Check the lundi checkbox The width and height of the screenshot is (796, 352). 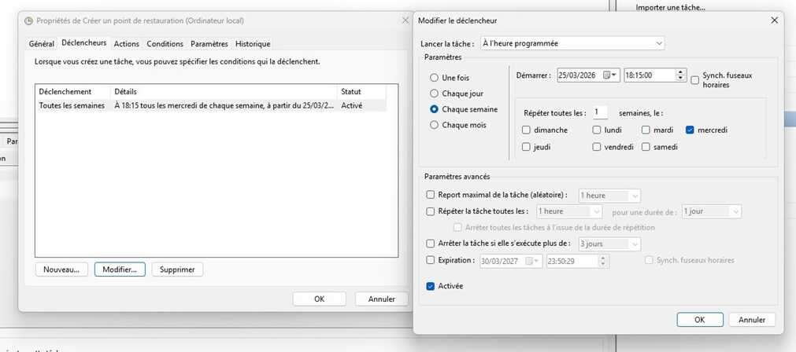click(x=597, y=130)
